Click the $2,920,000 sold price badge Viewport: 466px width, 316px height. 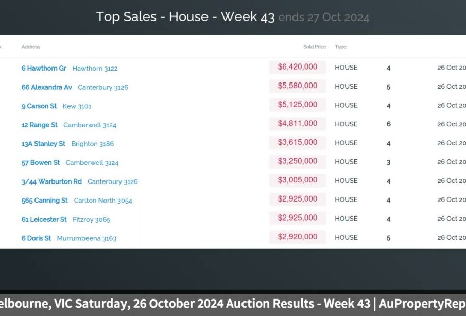[298, 237]
